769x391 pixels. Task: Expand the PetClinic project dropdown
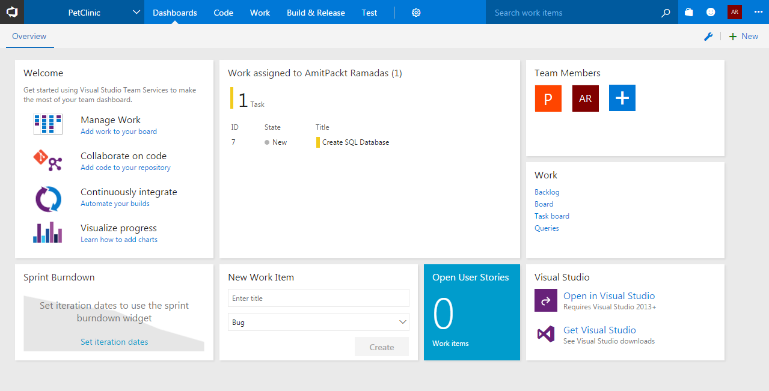point(136,13)
